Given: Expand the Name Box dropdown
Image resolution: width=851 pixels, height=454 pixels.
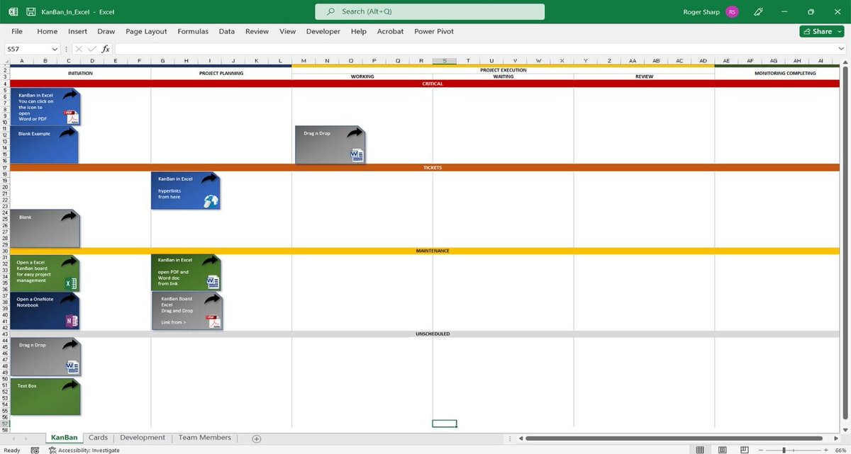Looking at the screenshot, I should pyautogui.click(x=55, y=49).
